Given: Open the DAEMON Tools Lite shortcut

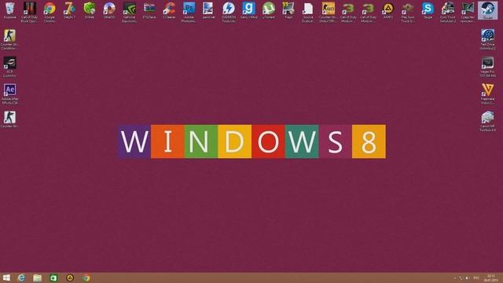Looking at the screenshot, I should click(229, 13).
